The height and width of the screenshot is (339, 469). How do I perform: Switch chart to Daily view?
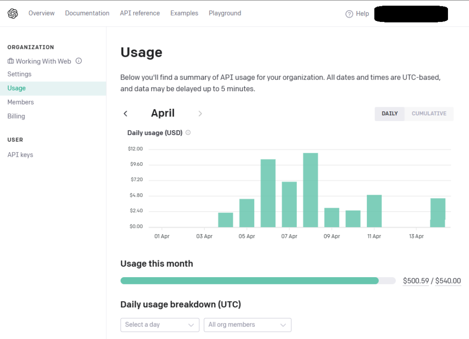pos(389,114)
